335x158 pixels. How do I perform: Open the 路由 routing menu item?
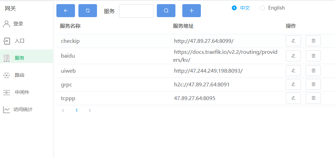tap(19, 75)
